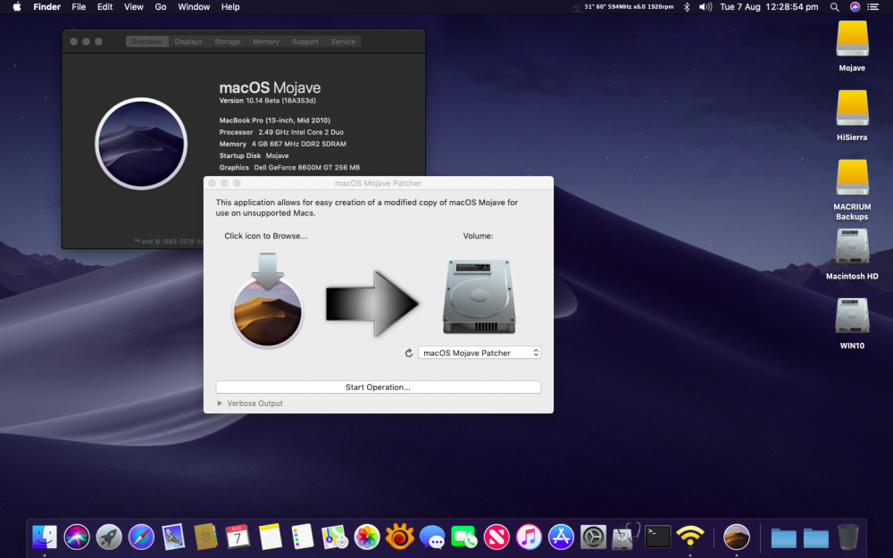Open the File menu

coord(79,7)
